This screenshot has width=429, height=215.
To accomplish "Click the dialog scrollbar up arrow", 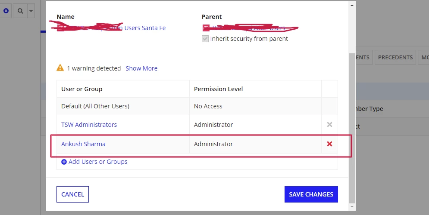I will (352, 5).
